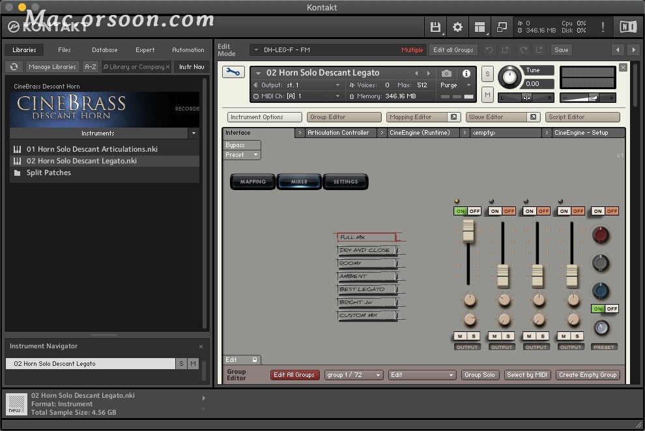
Task: Click second mixer channel fader handle
Action: tap(503, 275)
